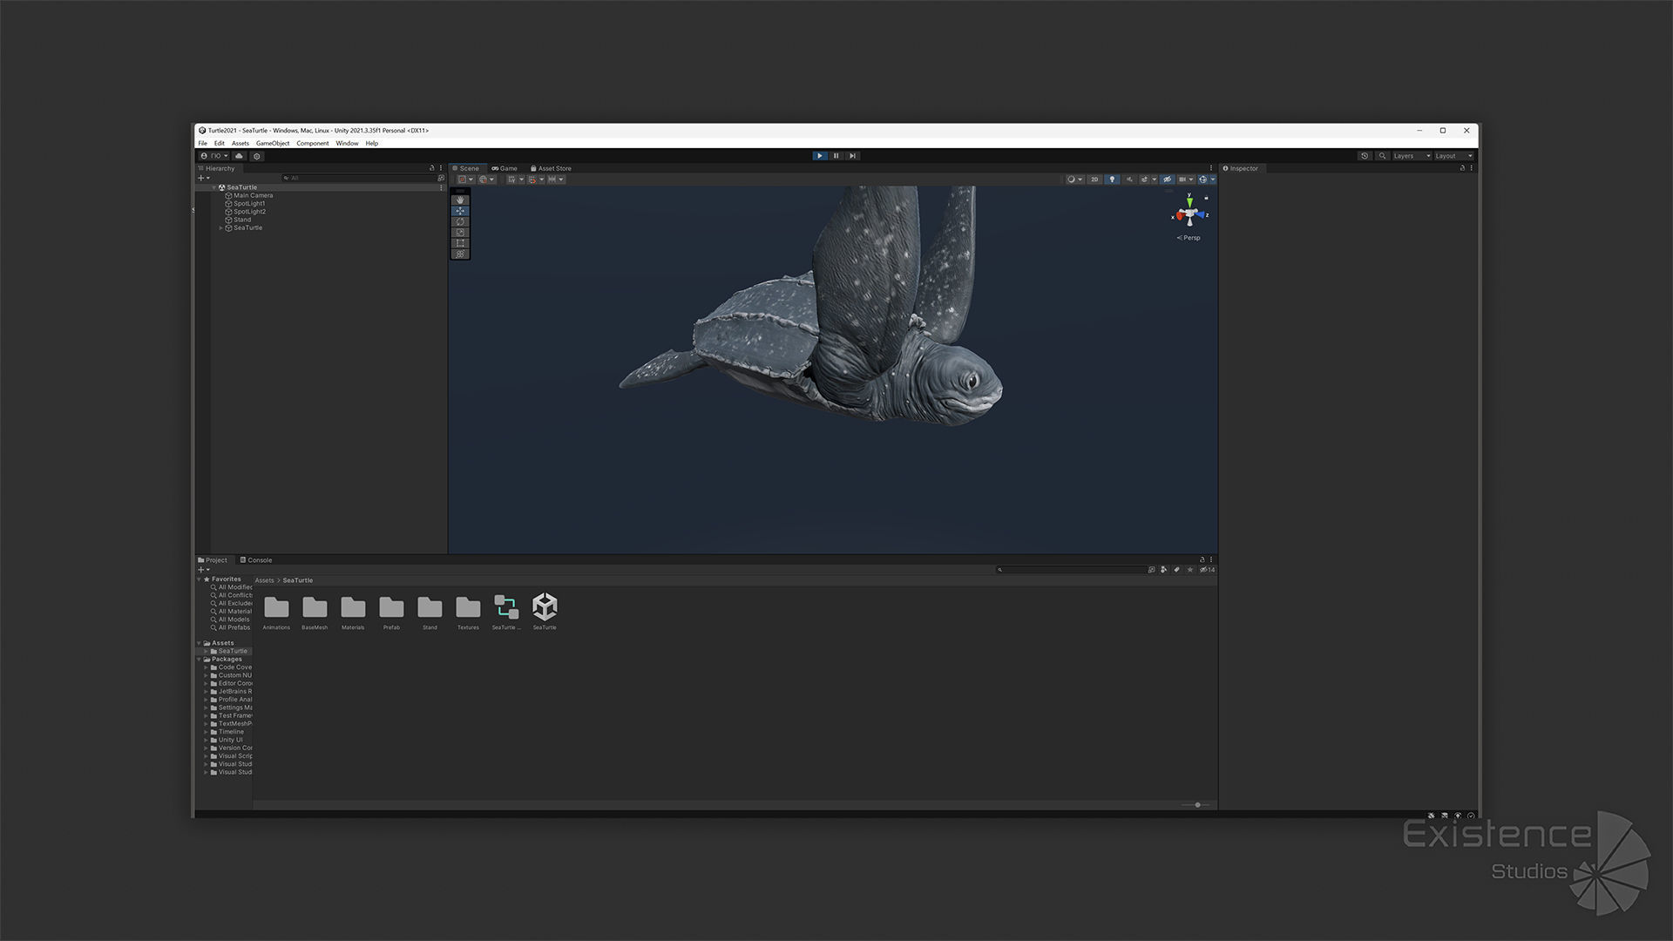The height and width of the screenshot is (941, 1673).
Task: Switch to the Console tab
Action: point(256,560)
